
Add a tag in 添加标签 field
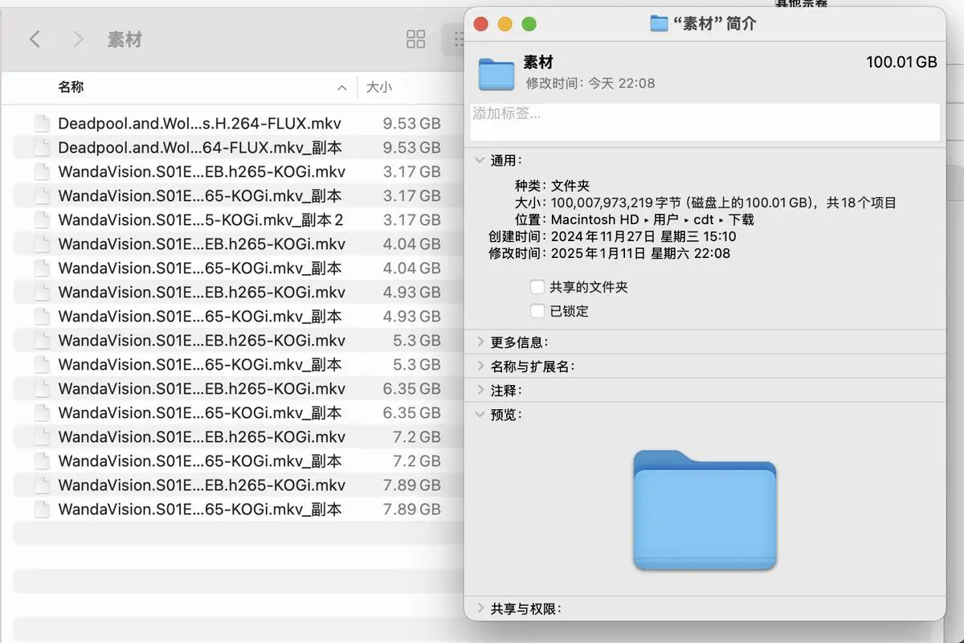[x=705, y=122]
